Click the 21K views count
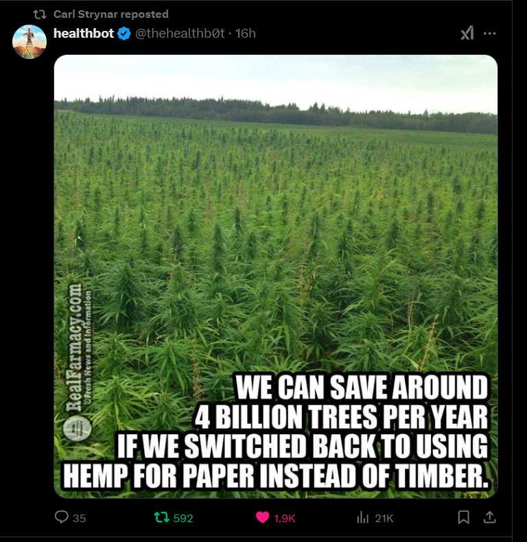Screen dimensions: 527x542 tap(384, 518)
